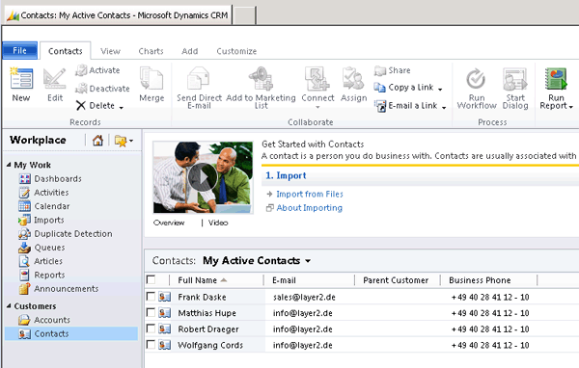Open Articles in the sidebar
Viewport: 579px width, 368px height.
(x=41, y=261)
